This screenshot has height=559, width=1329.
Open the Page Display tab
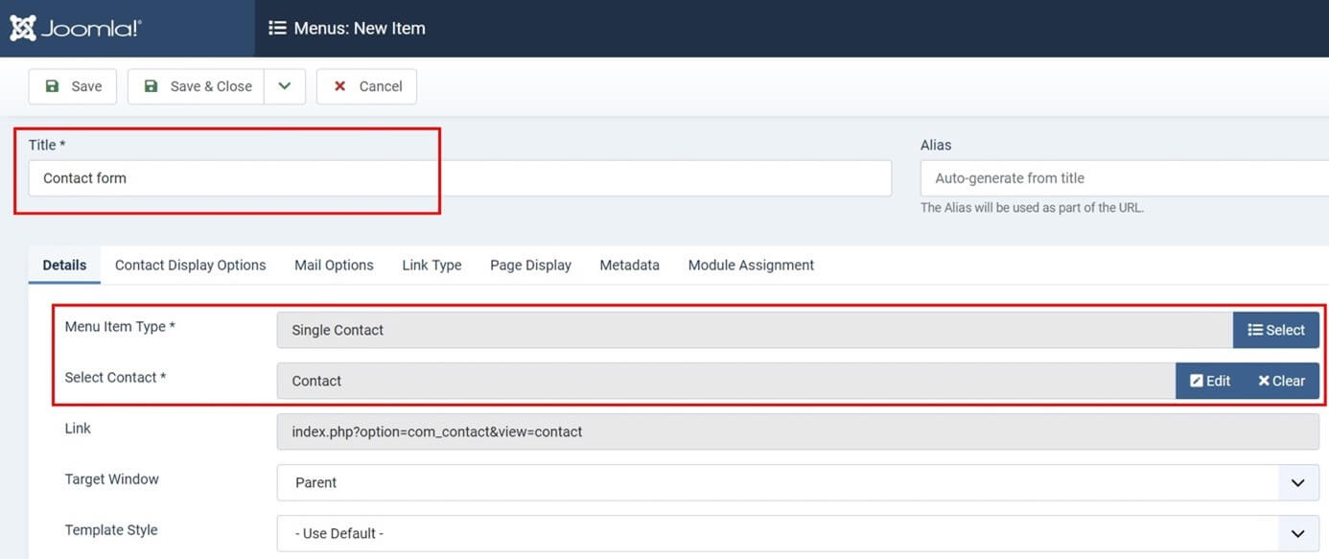530,265
